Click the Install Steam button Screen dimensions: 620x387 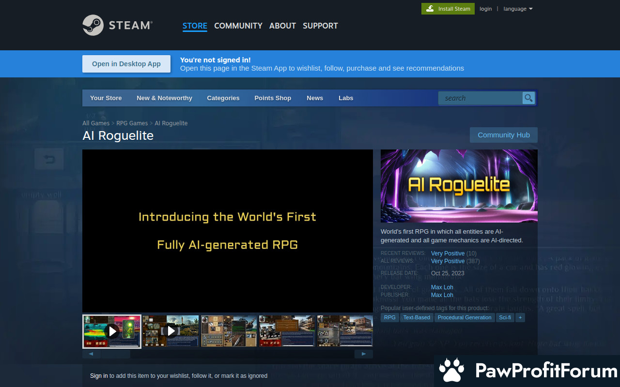pyautogui.click(x=448, y=9)
